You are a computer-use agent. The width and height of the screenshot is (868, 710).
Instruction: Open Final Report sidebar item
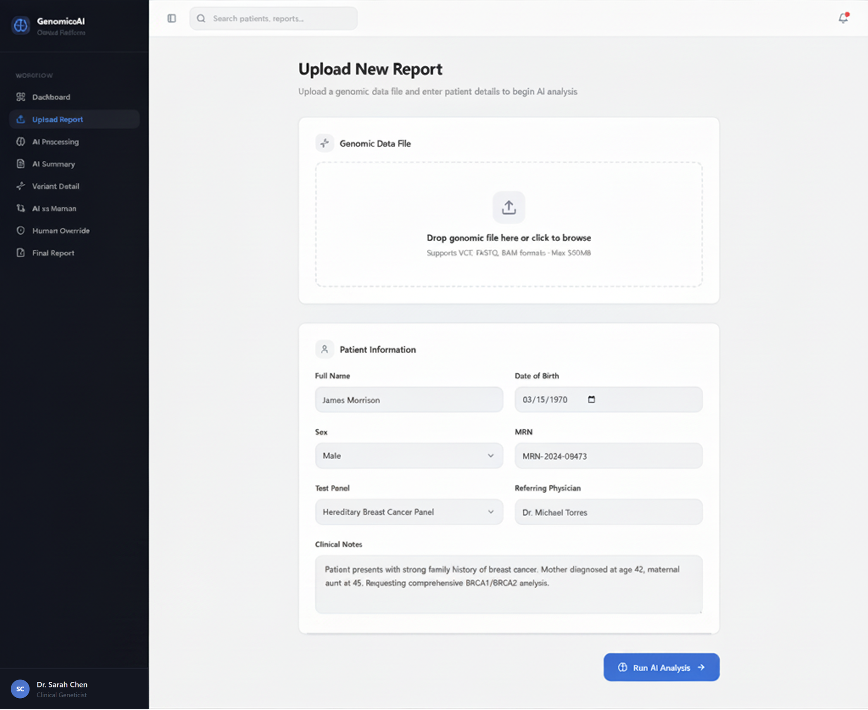click(x=74, y=253)
